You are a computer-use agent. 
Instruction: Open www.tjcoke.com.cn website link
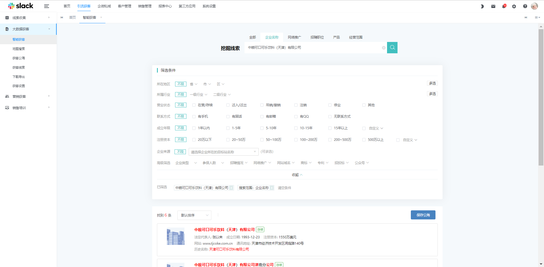218,243
